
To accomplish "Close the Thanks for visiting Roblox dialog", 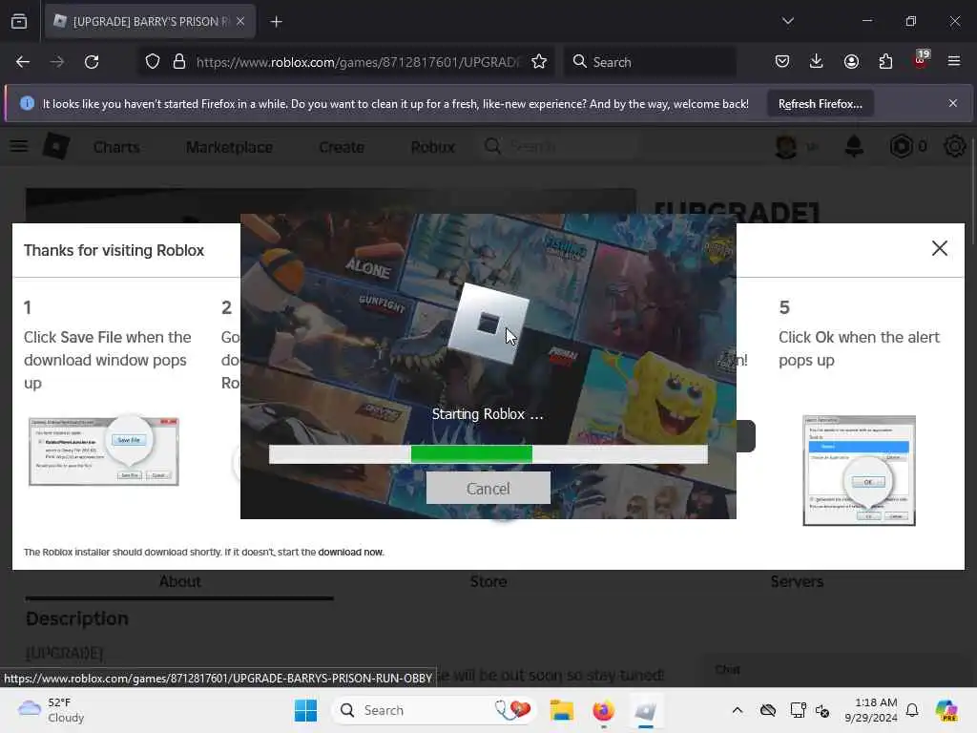I will coord(940,248).
